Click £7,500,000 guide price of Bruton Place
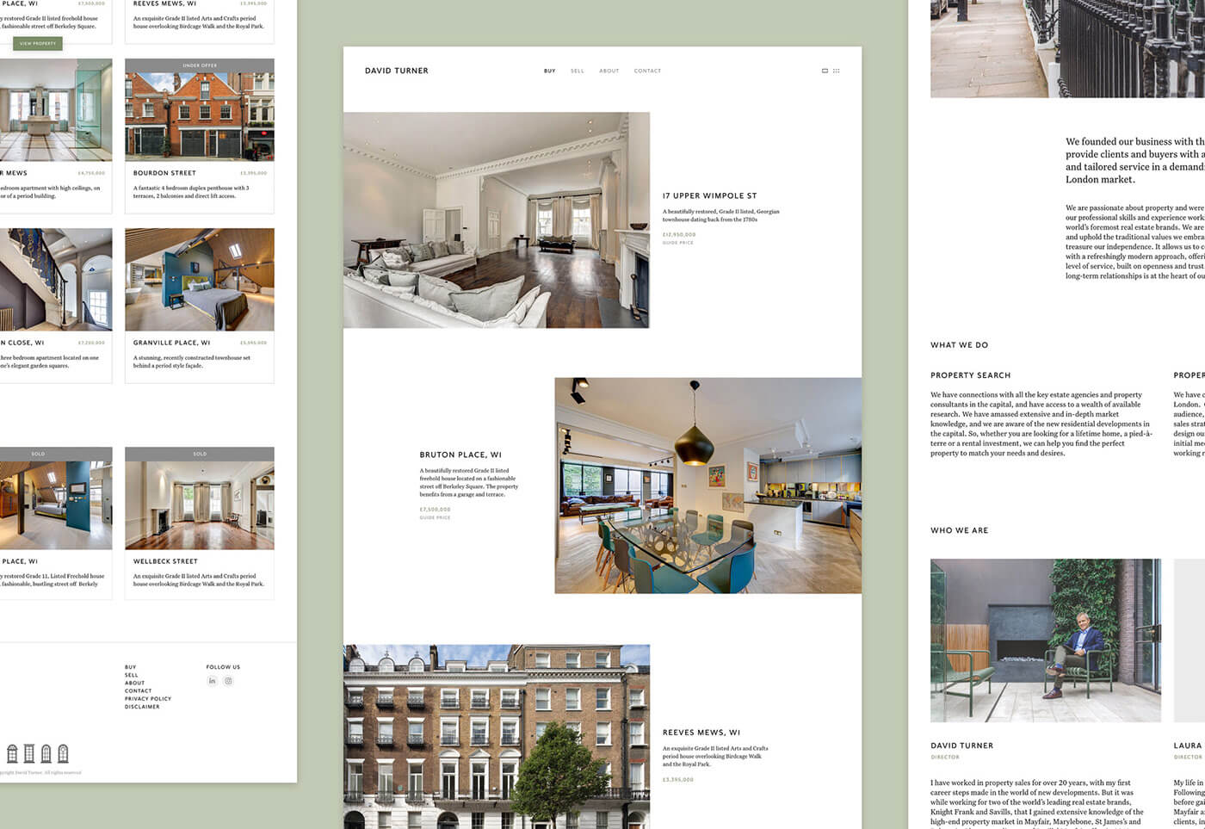This screenshot has width=1205, height=829. (x=435, y=510)
